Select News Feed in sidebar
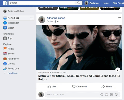The image size is (124, 100). (18, 18)
